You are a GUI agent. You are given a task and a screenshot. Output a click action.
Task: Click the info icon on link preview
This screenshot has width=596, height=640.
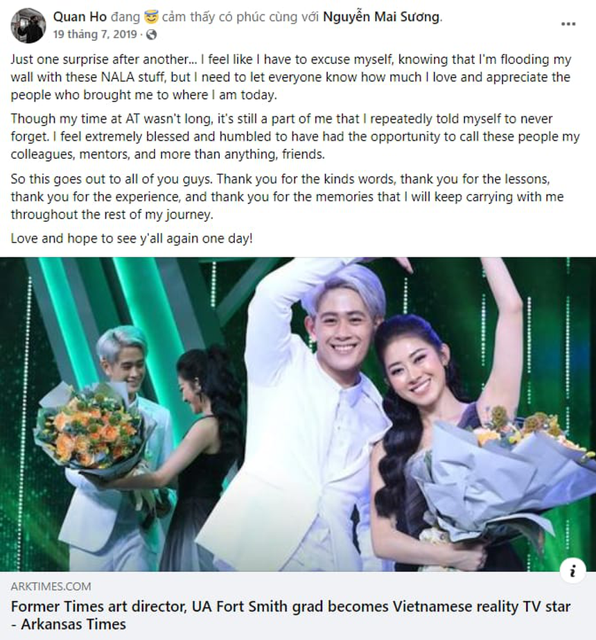pos(572,571)
